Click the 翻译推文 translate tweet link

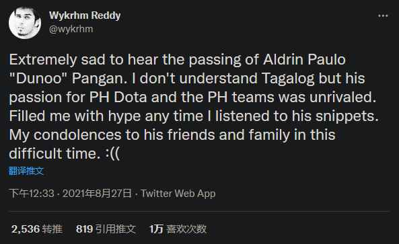tap(26, 171)
